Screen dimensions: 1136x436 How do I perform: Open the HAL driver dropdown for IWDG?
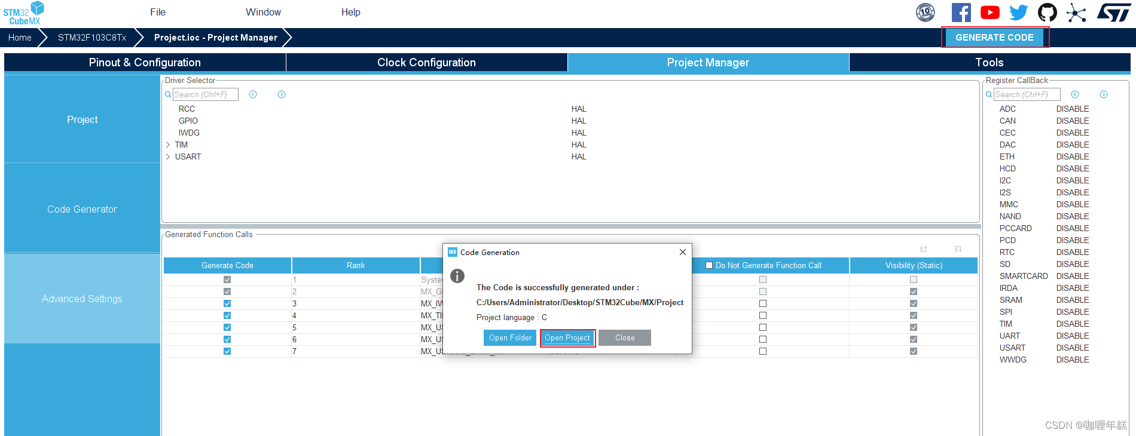(579, 133)
